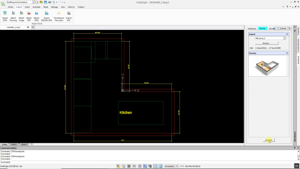Click the Generate button at panel bottom

click(269, 140)
